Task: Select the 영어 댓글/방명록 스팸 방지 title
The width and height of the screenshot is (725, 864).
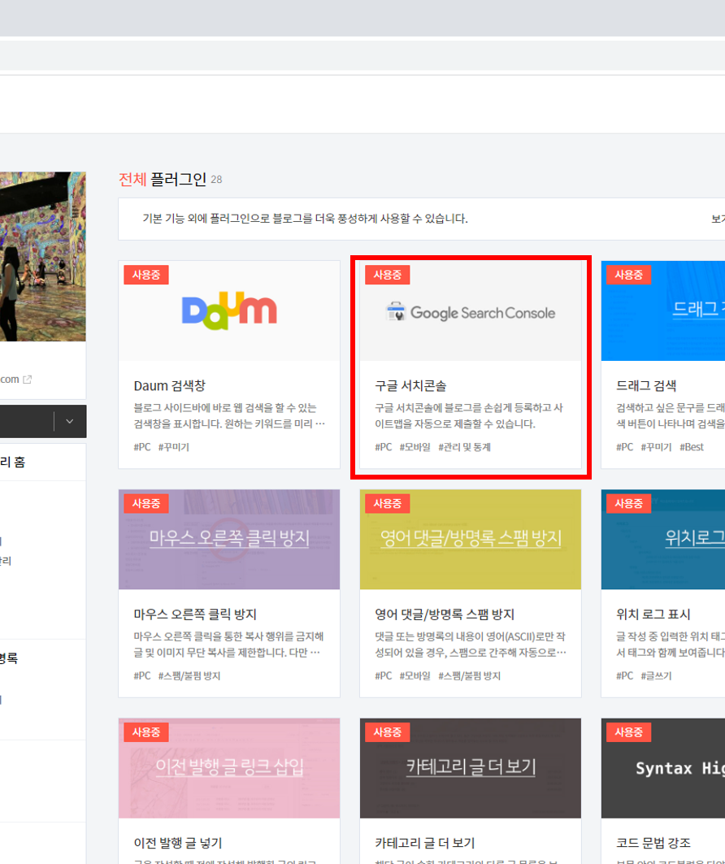Action: 445,614
